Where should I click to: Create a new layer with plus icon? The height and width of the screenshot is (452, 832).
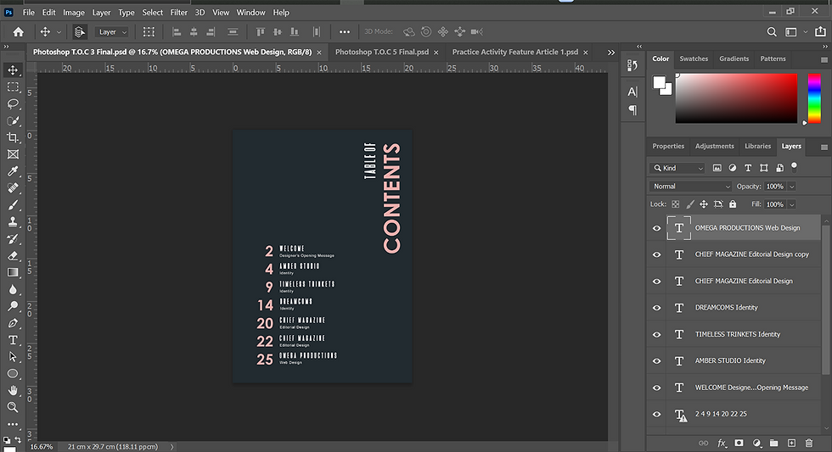(x=791, y=443)
